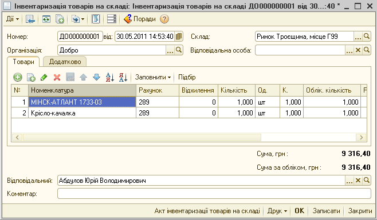Click the find-in-list toolbar icon

tap(30, 19)
